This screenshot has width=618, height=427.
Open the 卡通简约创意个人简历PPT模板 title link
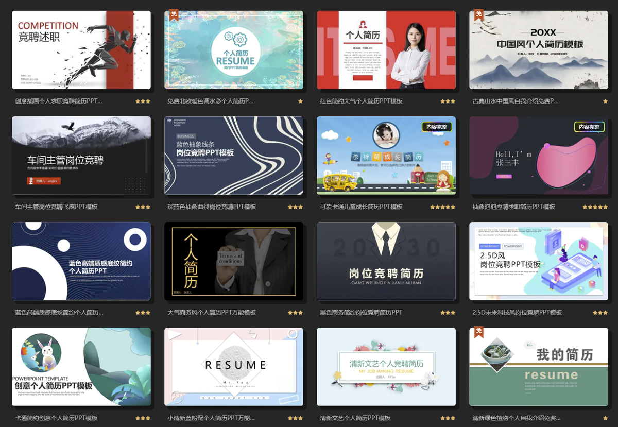pyautogui.click(x=57, y=418)
